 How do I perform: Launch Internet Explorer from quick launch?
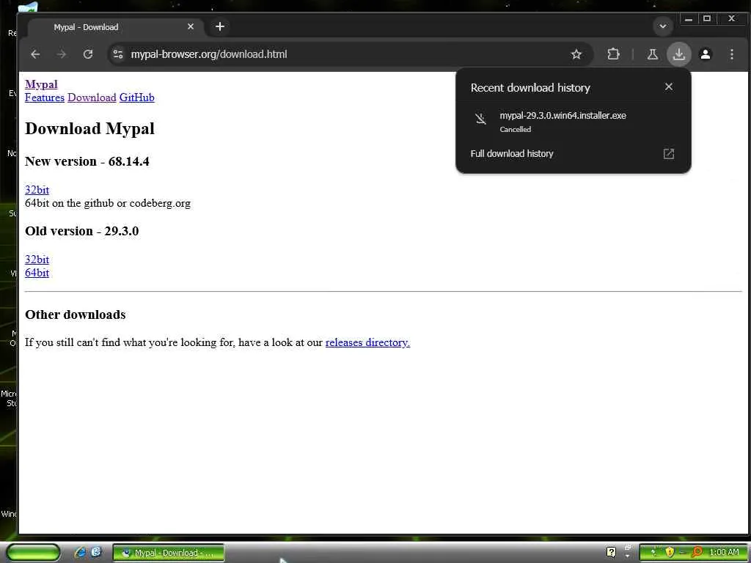pos(81,552)
